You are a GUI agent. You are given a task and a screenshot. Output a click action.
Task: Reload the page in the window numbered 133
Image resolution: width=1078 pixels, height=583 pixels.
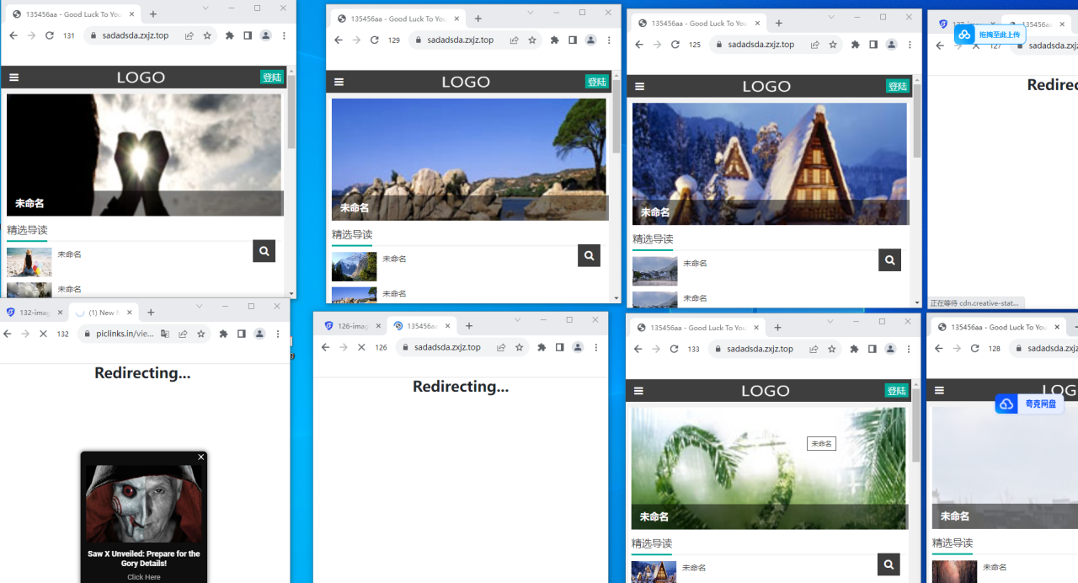coord(674,349)
